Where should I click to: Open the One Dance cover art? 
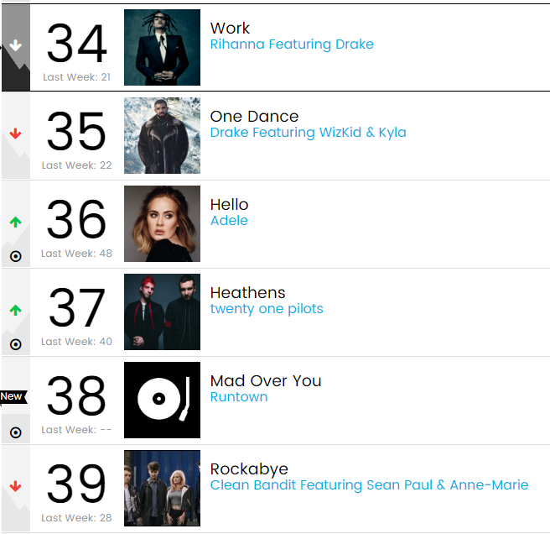tap(162, 135)
